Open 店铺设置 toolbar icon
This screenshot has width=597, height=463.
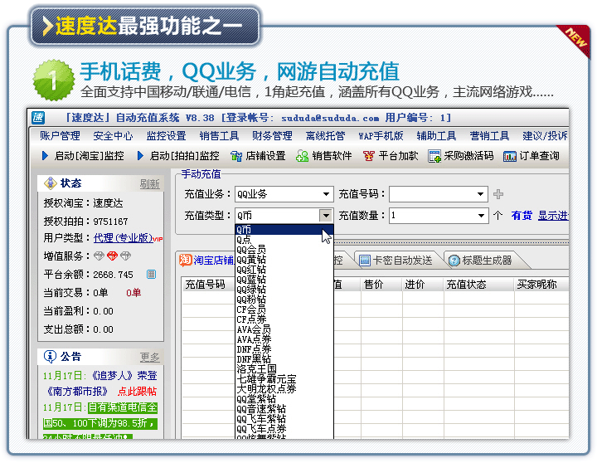pyautogui.click(x=236, y=156)
